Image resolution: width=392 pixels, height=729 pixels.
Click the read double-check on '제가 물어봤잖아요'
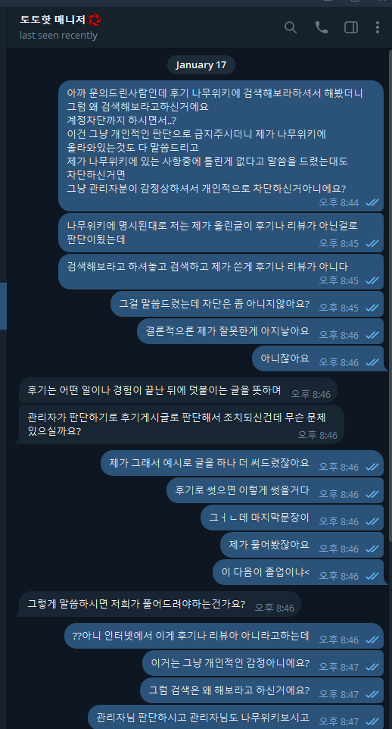pyautogui.click(x=372, y=549)
